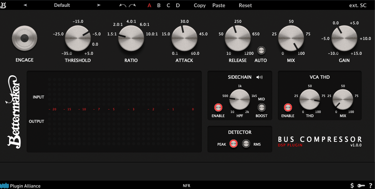Toggle the sidechain HPF ENABLE button
Viewport: 375px width, 189px height.
pyautogui.click(x=218, y=107)
